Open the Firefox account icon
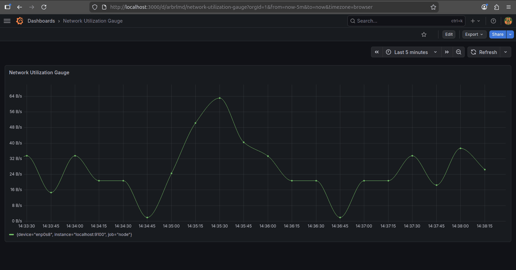Image resolution: width=516 pixels, height=270 pixels. (484, 7)
